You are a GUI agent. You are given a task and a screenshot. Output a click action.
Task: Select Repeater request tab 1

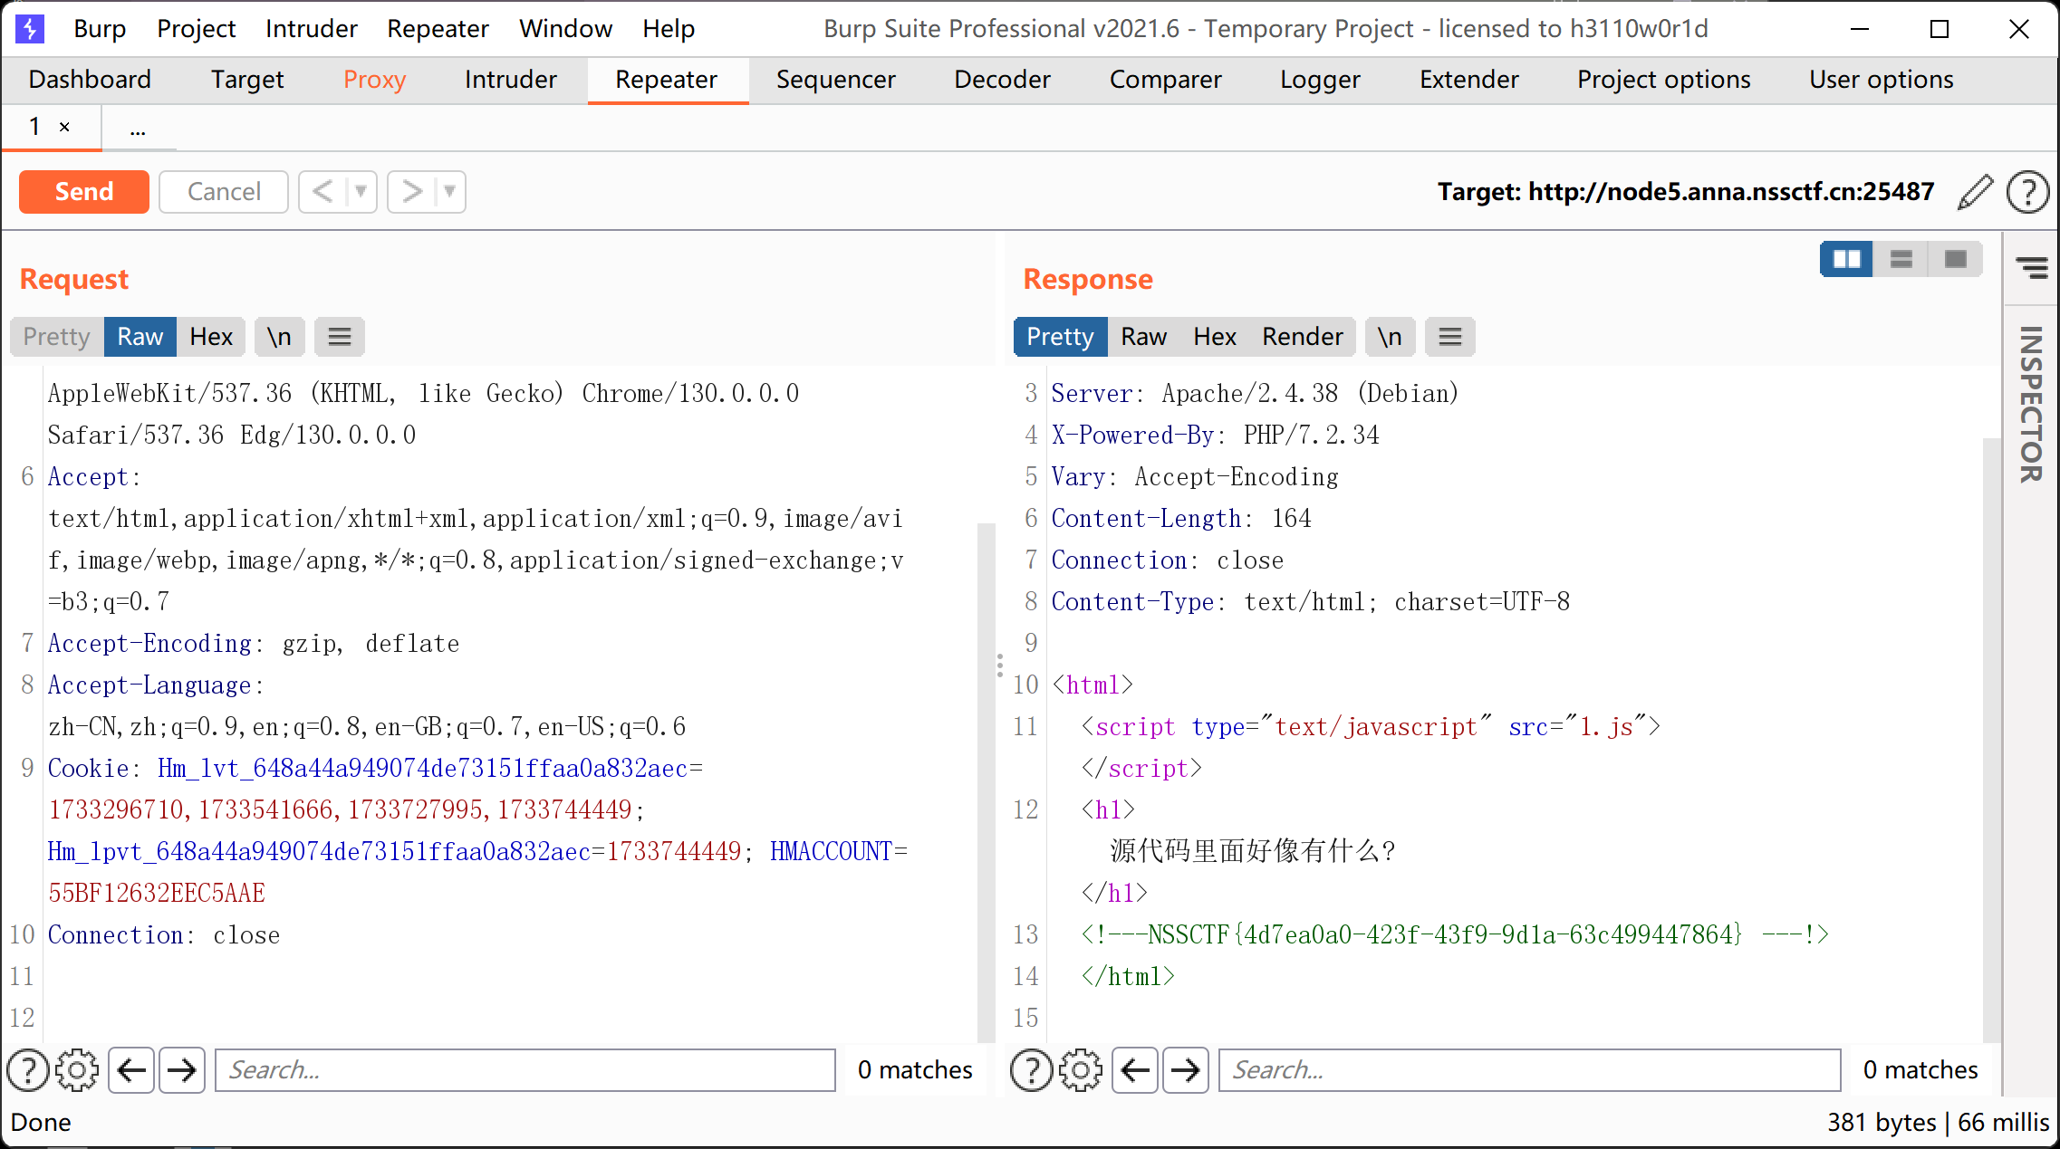pyautogui.click(x=34, y=127)
